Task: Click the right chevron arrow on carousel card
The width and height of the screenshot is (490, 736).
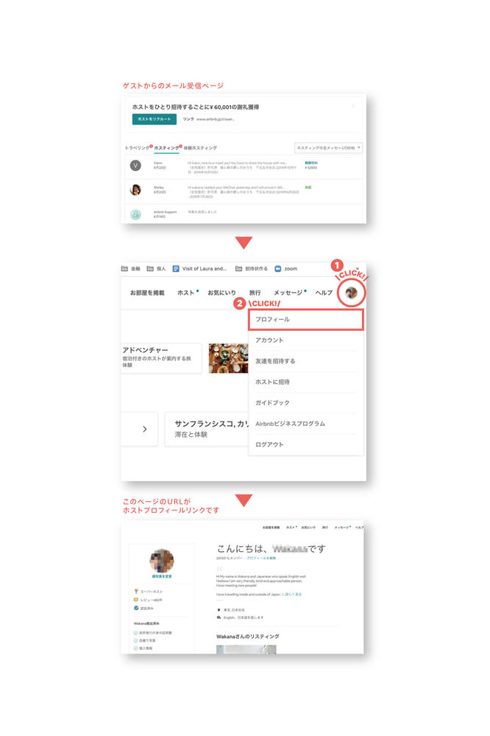Action: coord(144,429)
